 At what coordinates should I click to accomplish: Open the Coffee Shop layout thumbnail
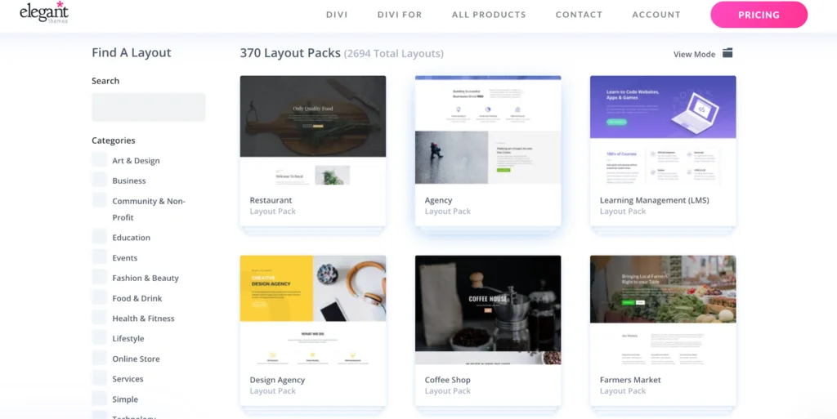point(488,310)
